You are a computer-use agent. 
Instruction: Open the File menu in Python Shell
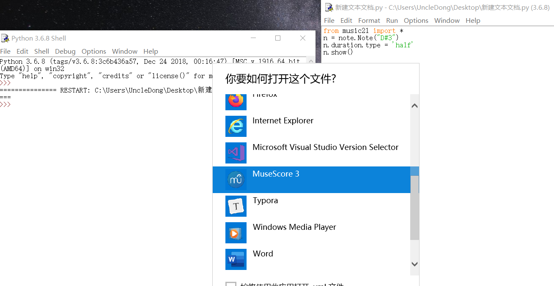(x=5, y=51)
